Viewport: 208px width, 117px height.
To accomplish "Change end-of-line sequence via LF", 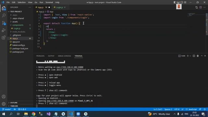I will [183, 109].
